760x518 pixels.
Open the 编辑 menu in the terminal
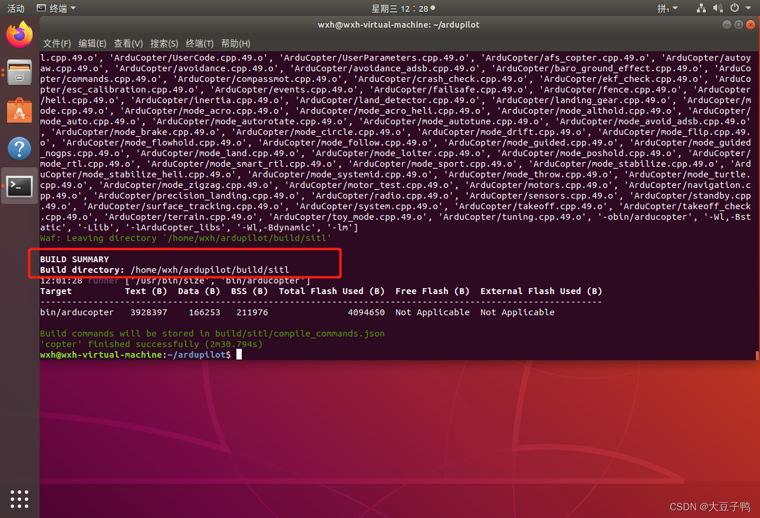92,43
